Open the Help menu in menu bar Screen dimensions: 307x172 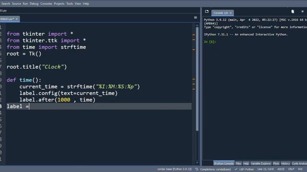[86, 3]
